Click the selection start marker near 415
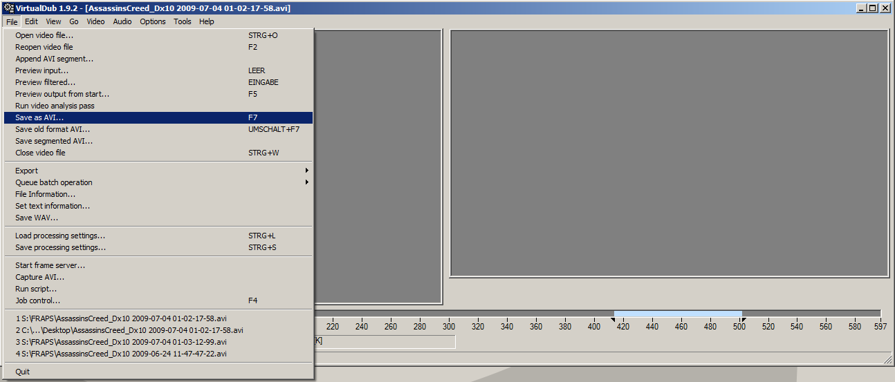895x382 pixels. [x=613, y=319]
